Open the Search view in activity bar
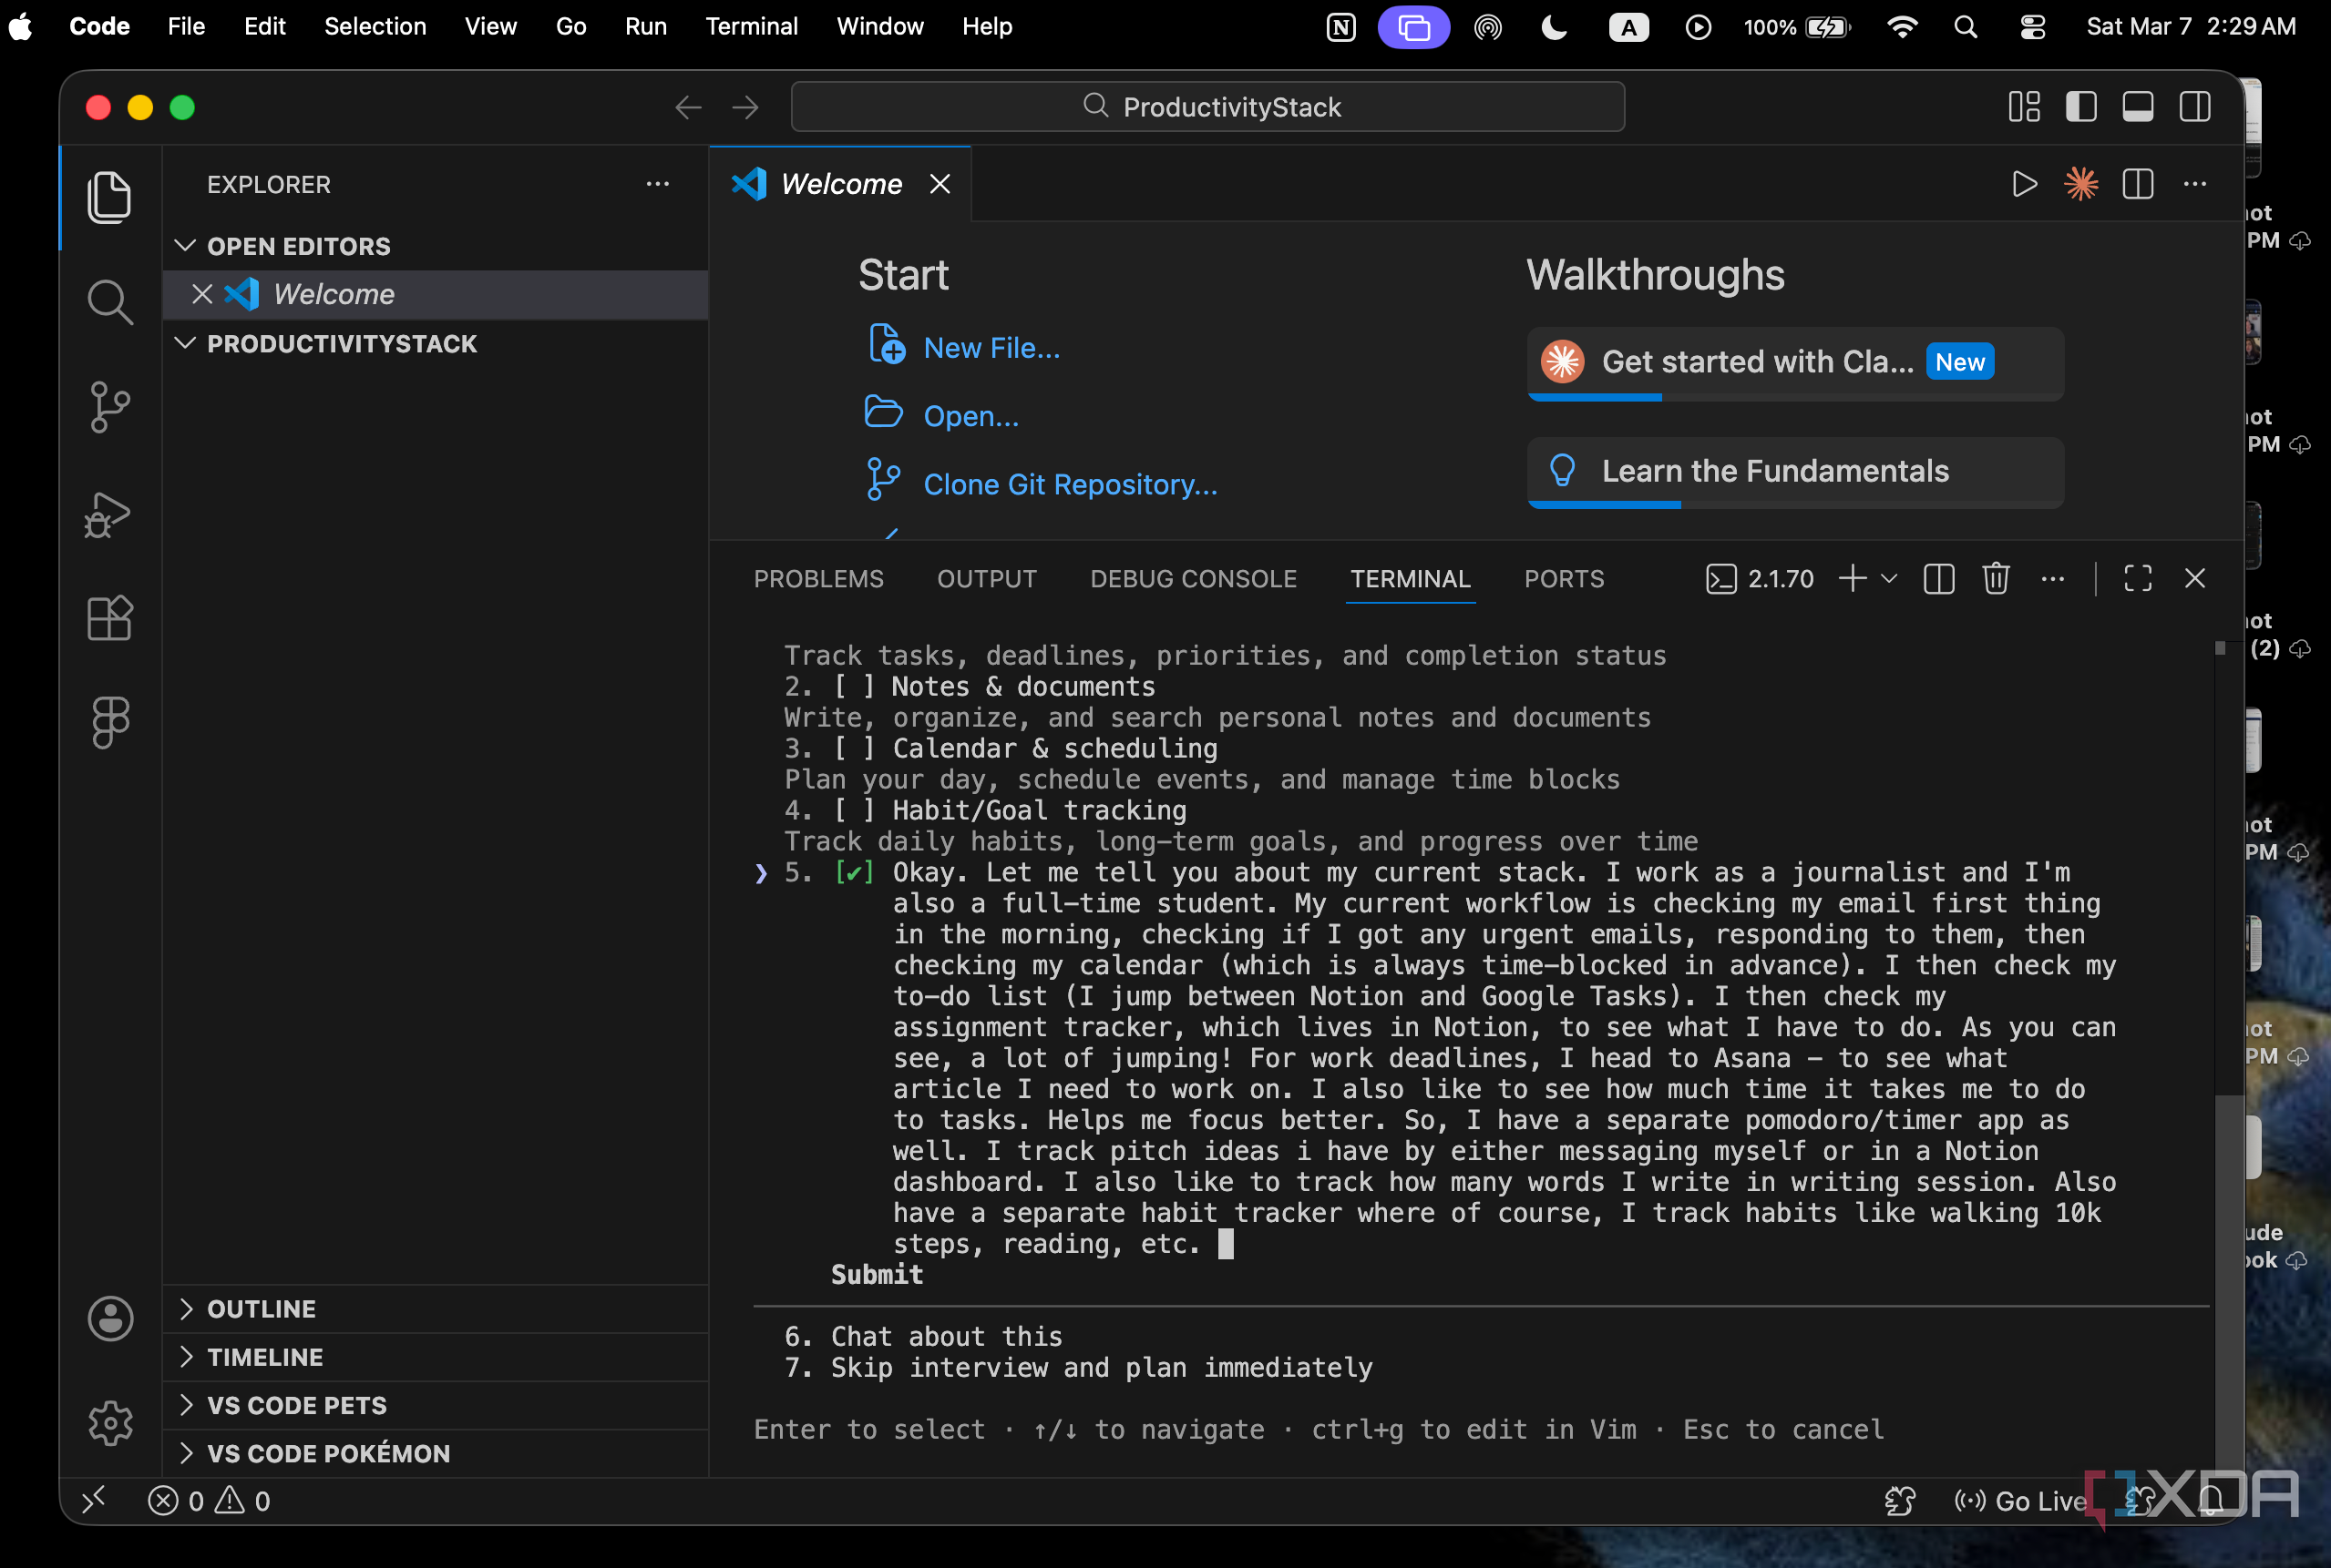The height and width of the screenshot is (1568, 2331). tap(110, 302)
